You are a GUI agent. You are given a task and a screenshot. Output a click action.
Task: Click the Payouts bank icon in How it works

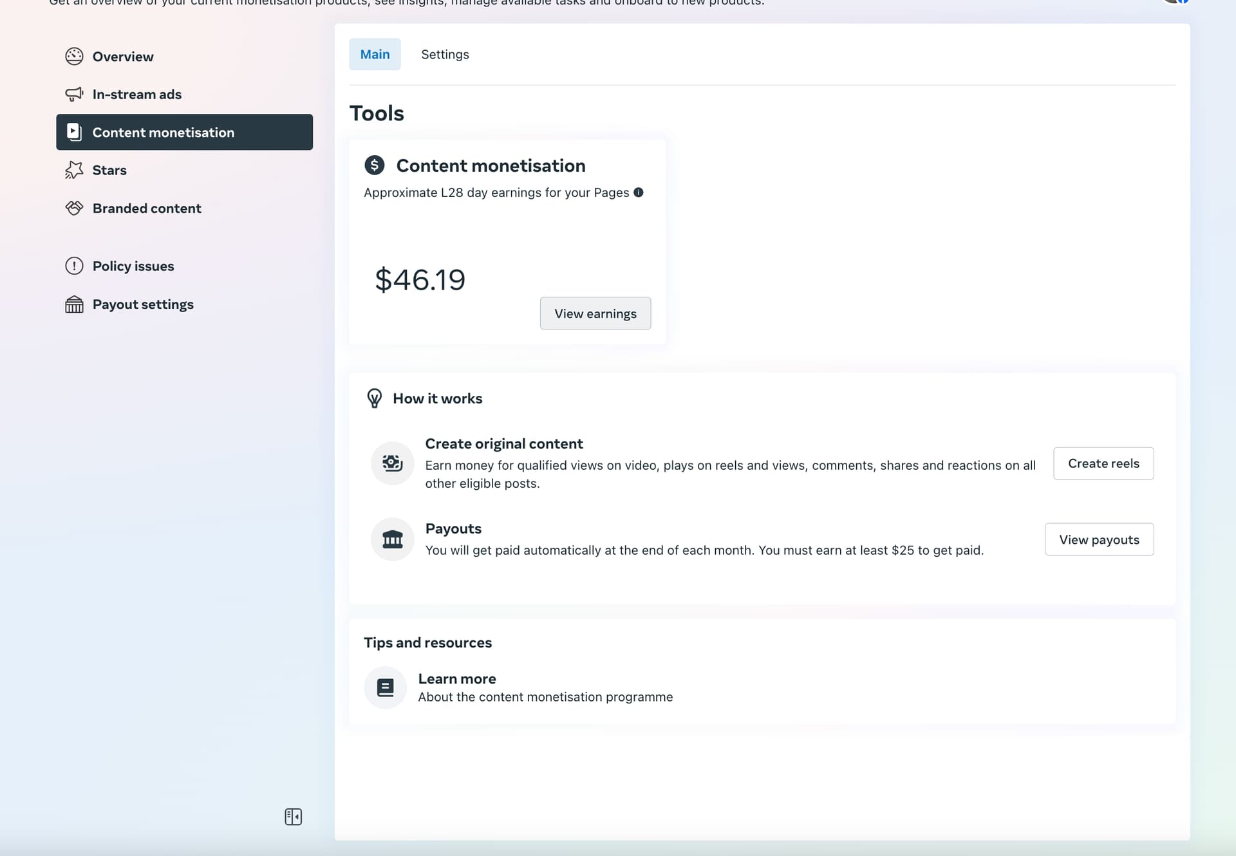392,539
